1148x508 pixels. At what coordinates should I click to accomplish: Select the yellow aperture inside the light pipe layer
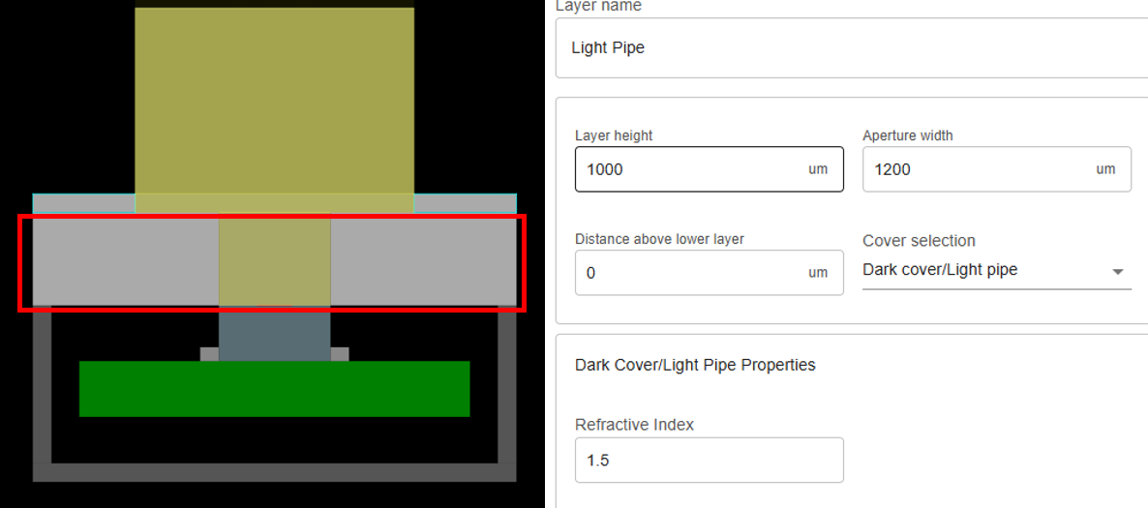(274, 261)
